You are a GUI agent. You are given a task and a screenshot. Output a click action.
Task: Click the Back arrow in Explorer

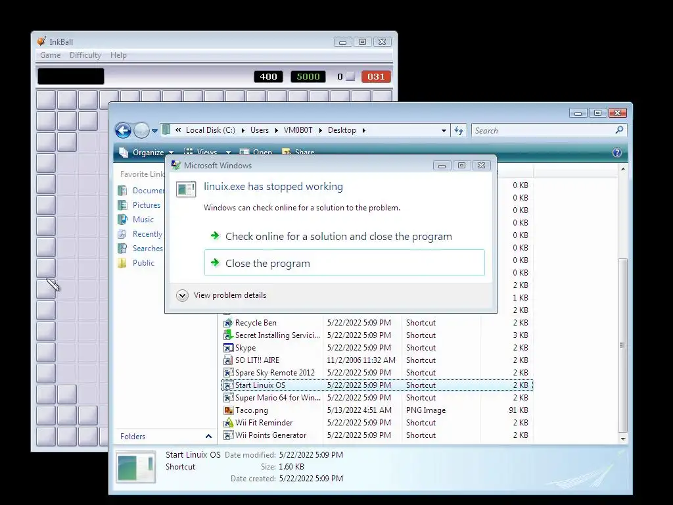(x=123, y=131)
